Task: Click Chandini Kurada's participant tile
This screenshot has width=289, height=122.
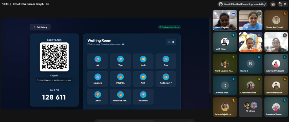Action: click(x=251, y=85)
